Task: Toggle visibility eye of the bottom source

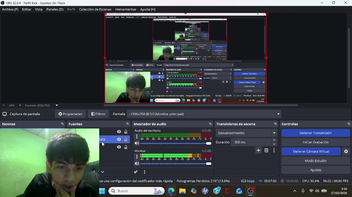Action: pyautogui.click(x=119, y=147)
